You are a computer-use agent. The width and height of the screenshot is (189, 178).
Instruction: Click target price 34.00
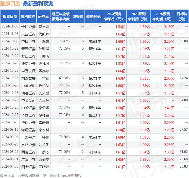tap(184, 100)
